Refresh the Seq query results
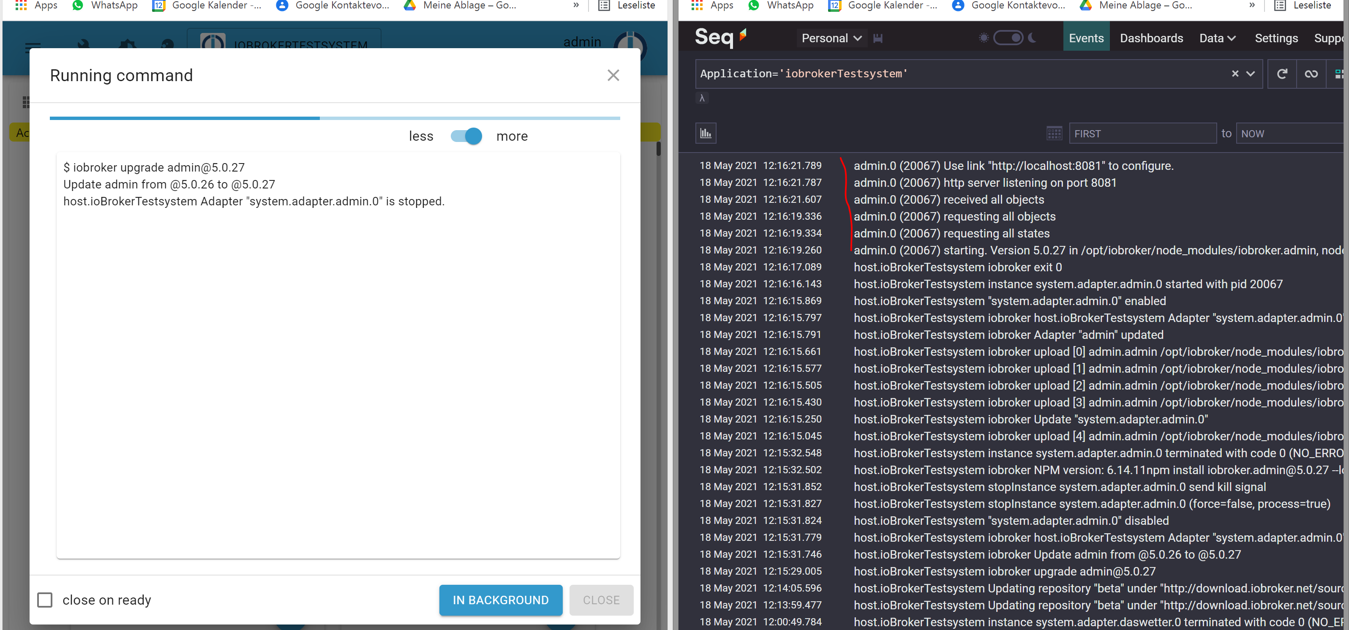1349x630 pixels. [1281, 74]
